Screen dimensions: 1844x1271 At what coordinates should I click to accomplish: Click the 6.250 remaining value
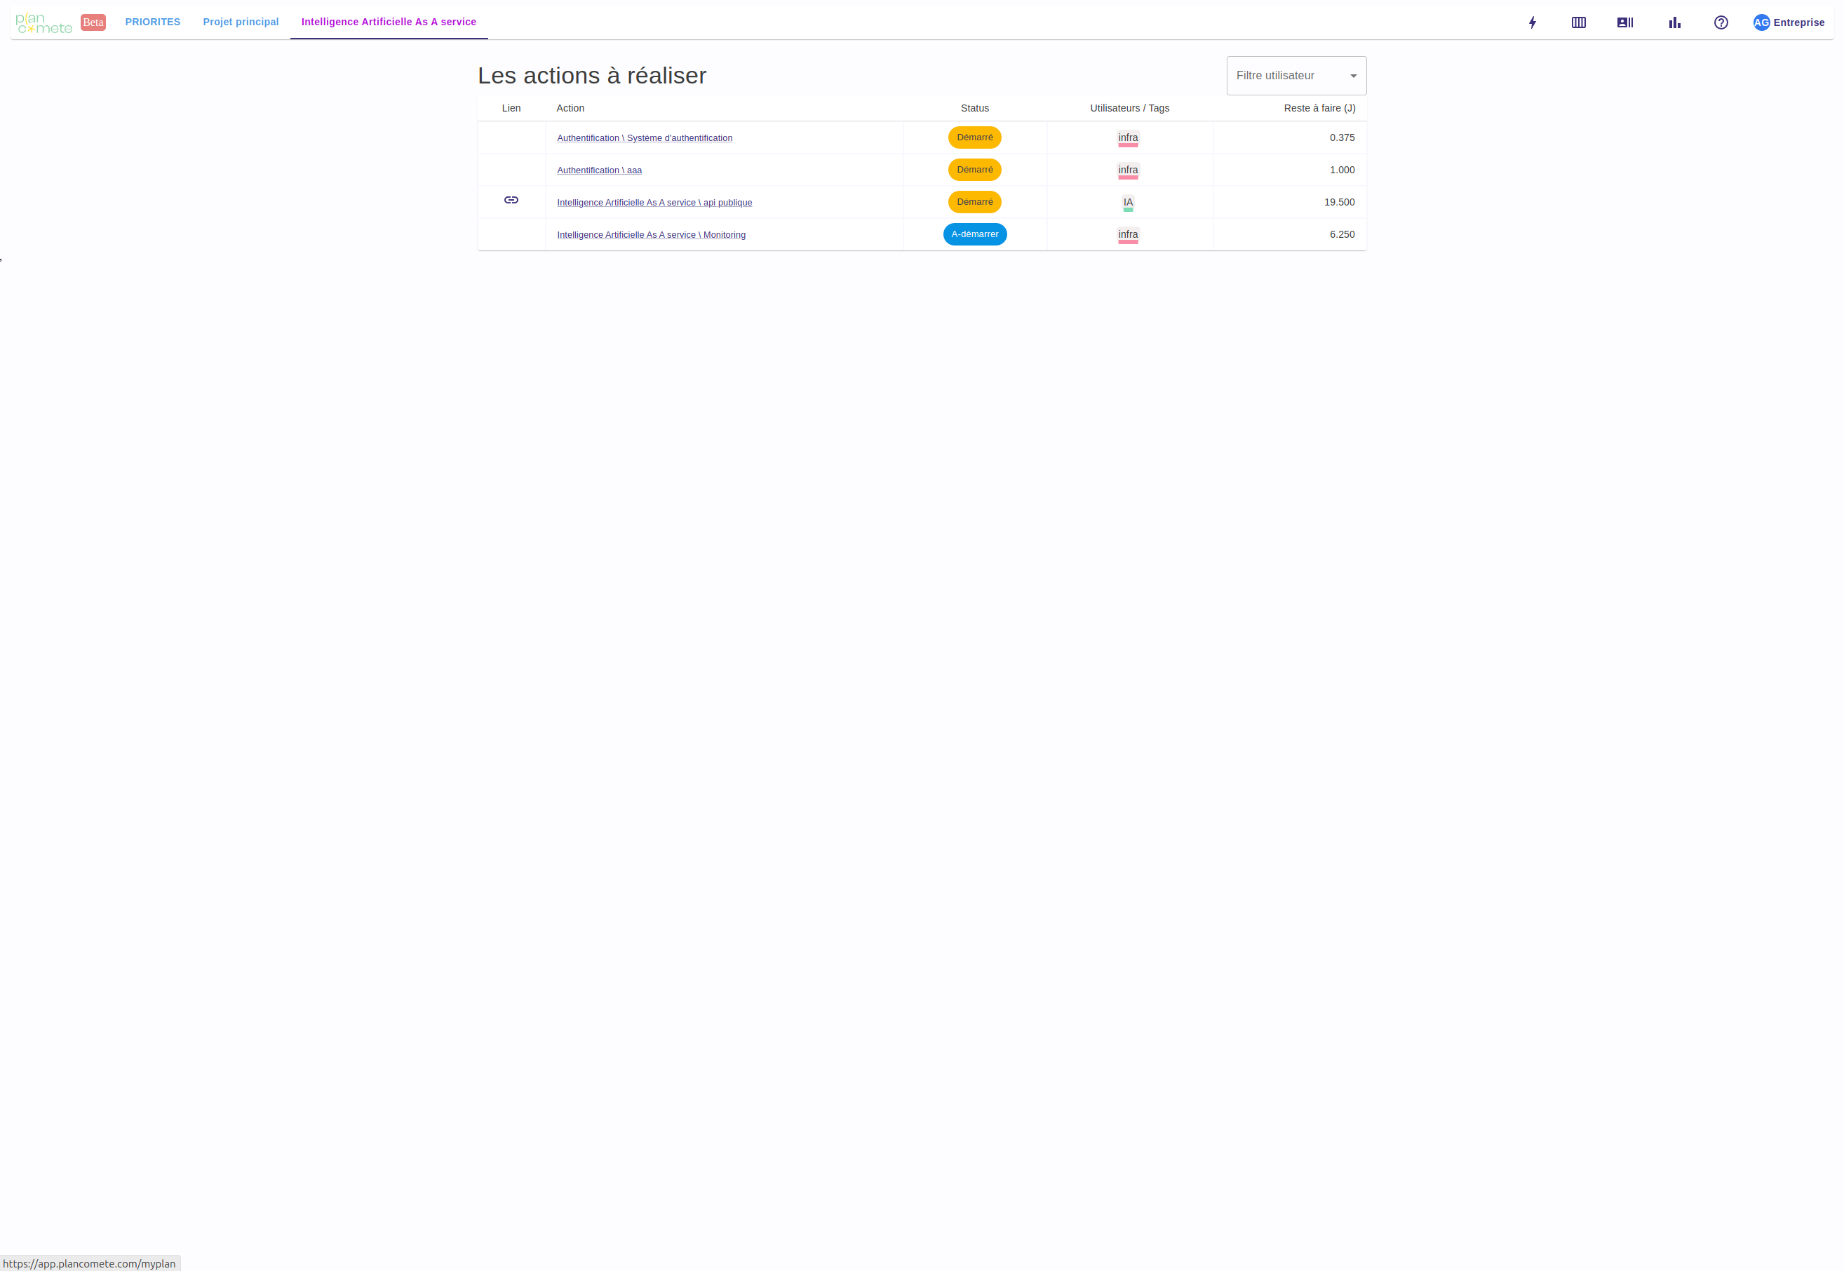click(1342, 235)
